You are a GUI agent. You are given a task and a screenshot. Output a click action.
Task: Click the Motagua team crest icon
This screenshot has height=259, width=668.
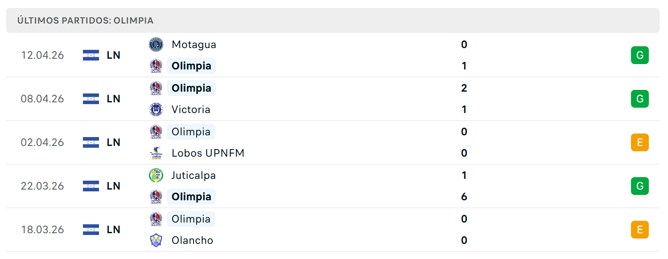coord(156,45)
